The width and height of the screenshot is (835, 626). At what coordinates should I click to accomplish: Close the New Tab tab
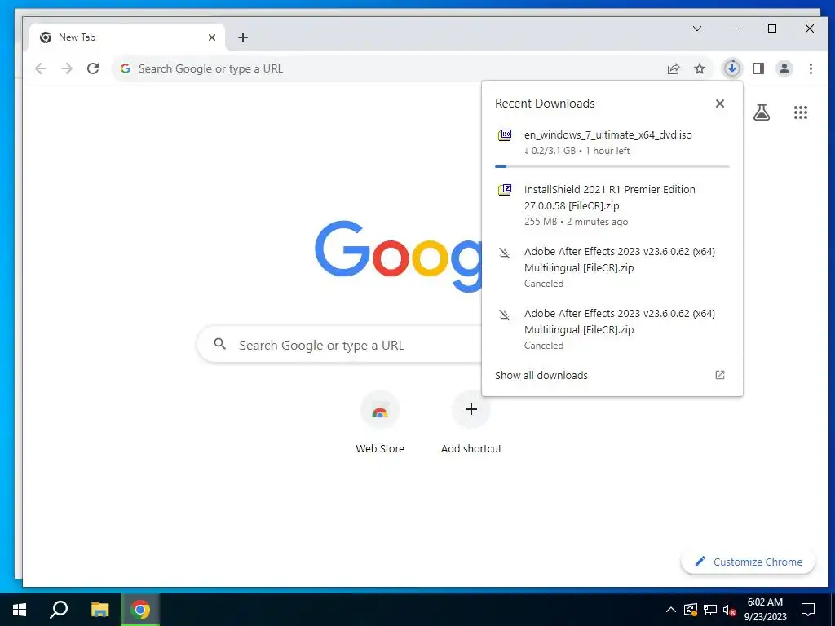pyautogui.click(x=212, y=37)
